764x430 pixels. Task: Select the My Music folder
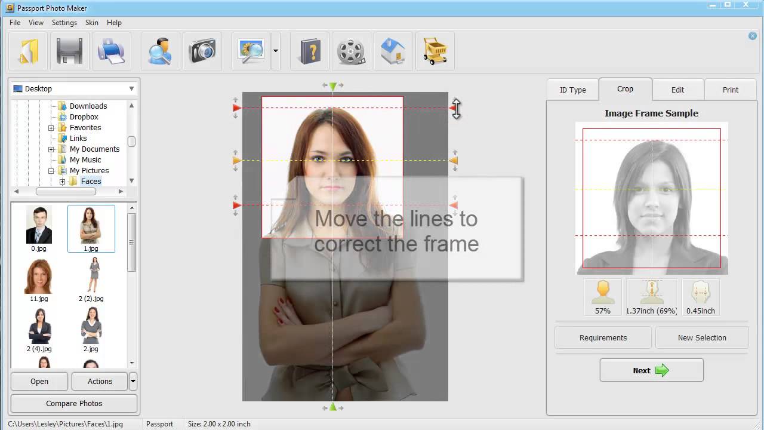point(85,160)
